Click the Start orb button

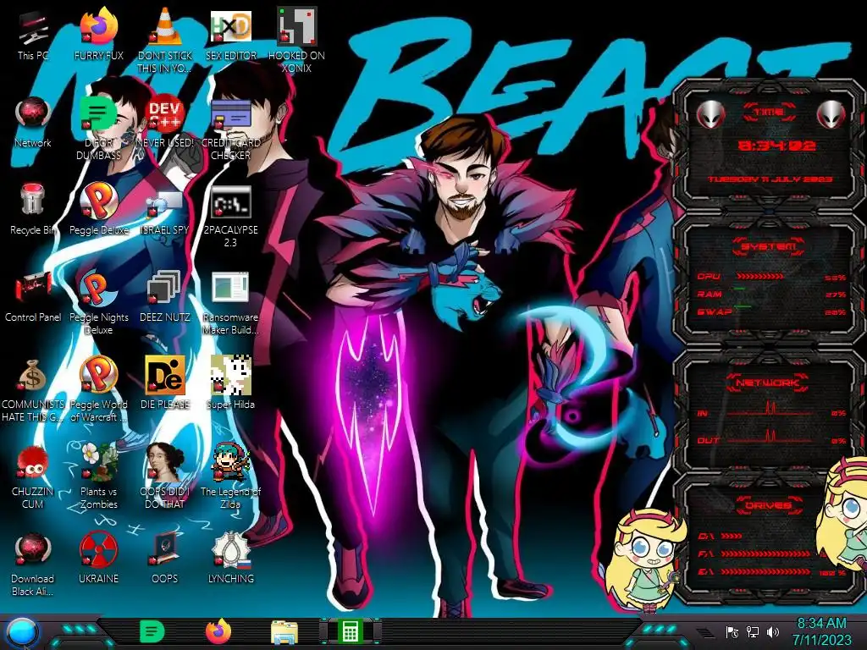click(22, 632)
